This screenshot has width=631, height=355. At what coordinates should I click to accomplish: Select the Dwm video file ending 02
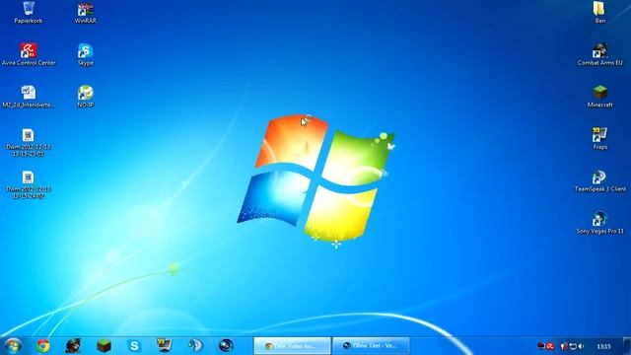29,184
